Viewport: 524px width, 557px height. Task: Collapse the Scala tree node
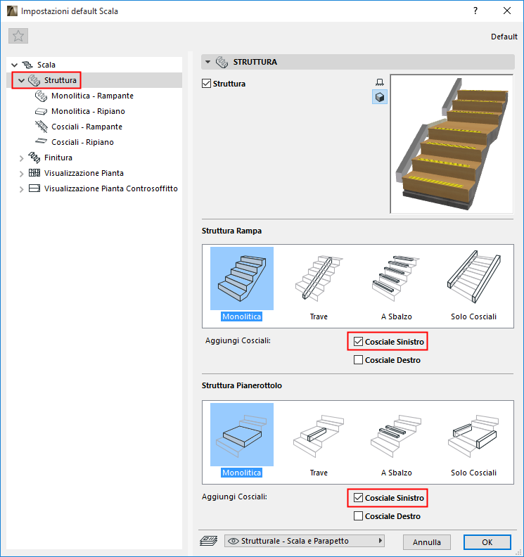coord(14,65)
